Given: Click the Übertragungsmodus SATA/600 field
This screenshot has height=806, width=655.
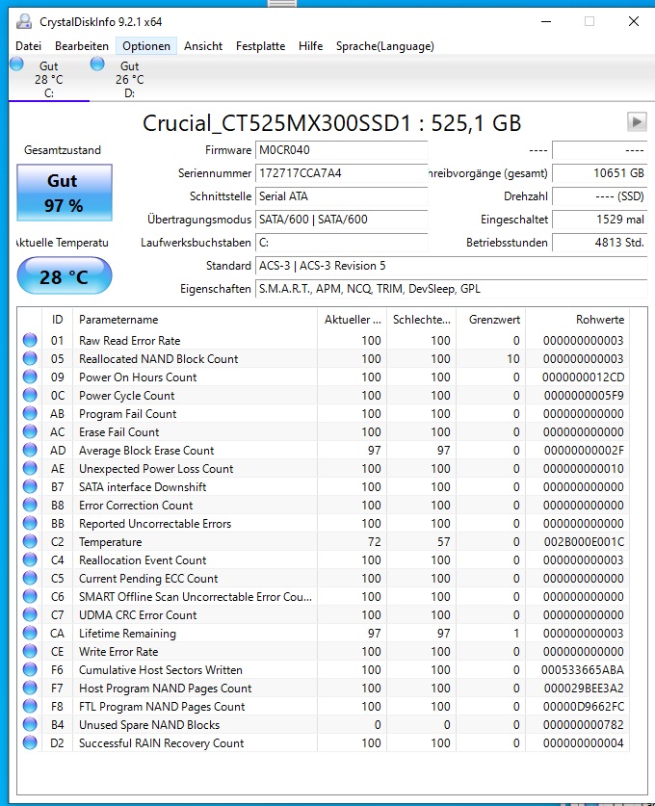Looking at the screenshot, I should [341, 220].
